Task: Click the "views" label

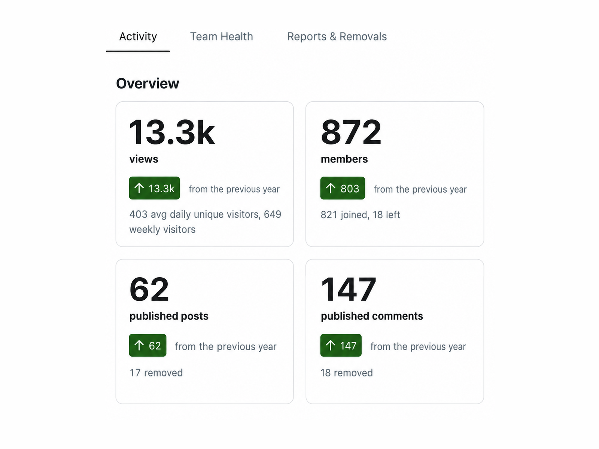Action: [x=144, y=159]
